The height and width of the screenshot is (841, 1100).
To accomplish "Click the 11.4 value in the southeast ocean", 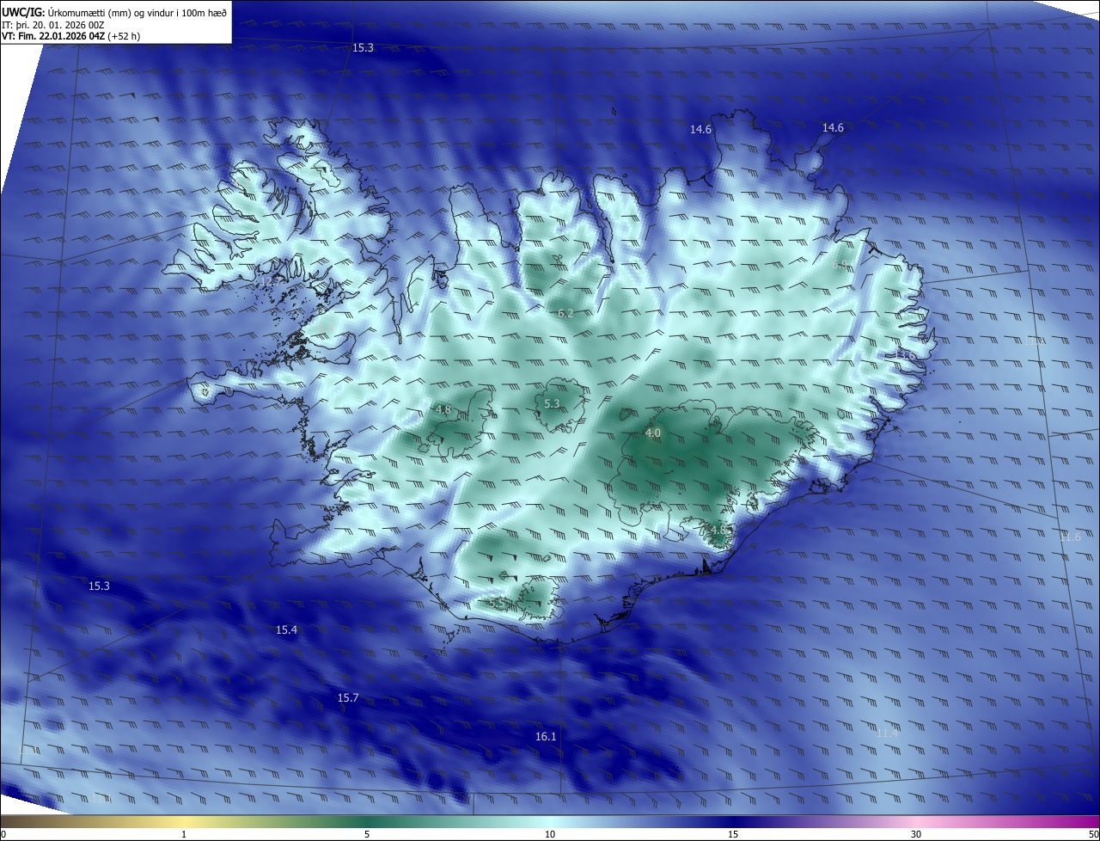I will click(x=887, y=734).
